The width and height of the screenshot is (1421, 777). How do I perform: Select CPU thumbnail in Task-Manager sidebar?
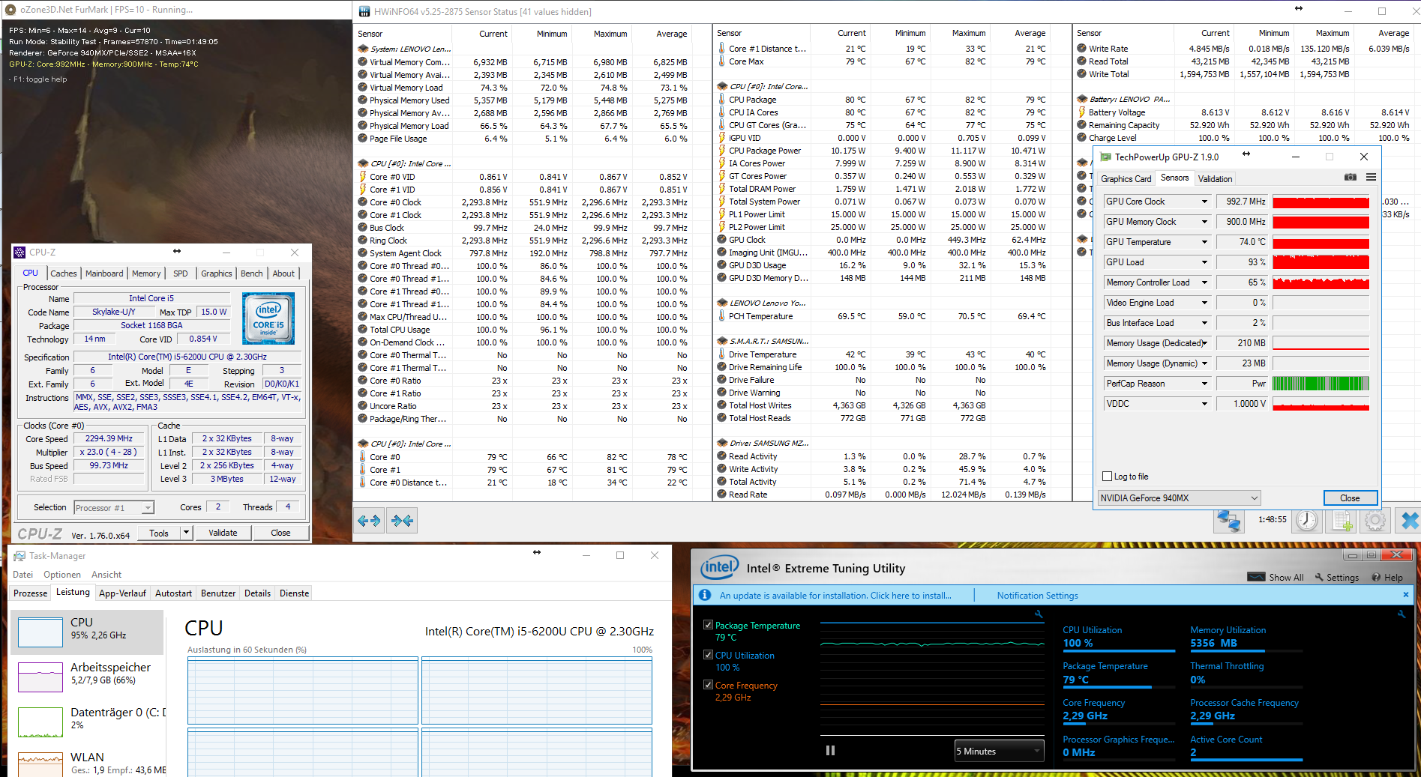click(x=40, y=632)
